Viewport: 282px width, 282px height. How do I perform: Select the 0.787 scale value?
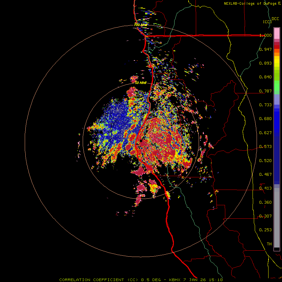click(x=265, y=91)
